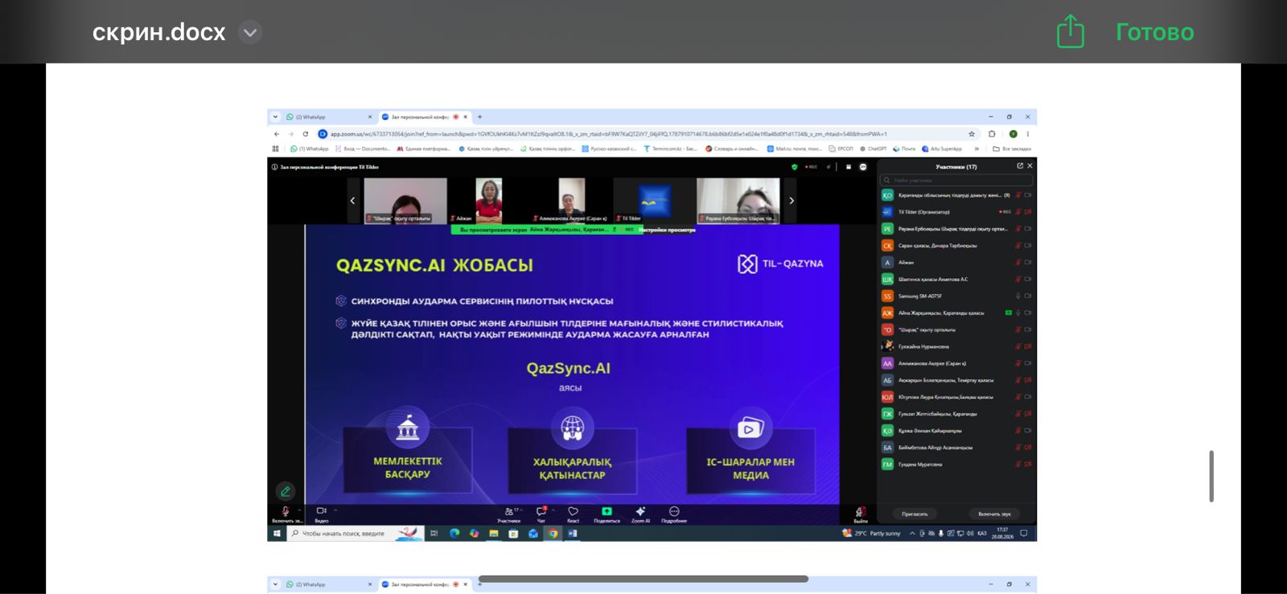Click the Включить звук button
The height and width of the screenshot is (594, 1287).
click(x=994, y=514)
